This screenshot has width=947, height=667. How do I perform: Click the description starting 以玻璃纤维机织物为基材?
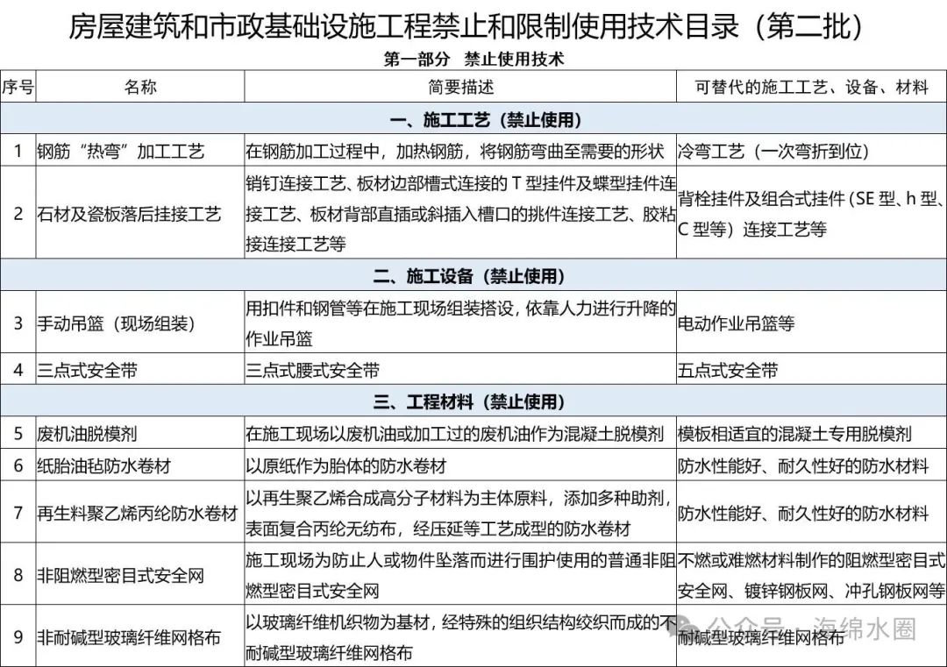461,637
